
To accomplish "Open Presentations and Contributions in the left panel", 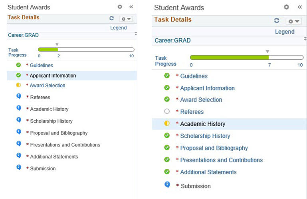I will [x=65, y=145].
